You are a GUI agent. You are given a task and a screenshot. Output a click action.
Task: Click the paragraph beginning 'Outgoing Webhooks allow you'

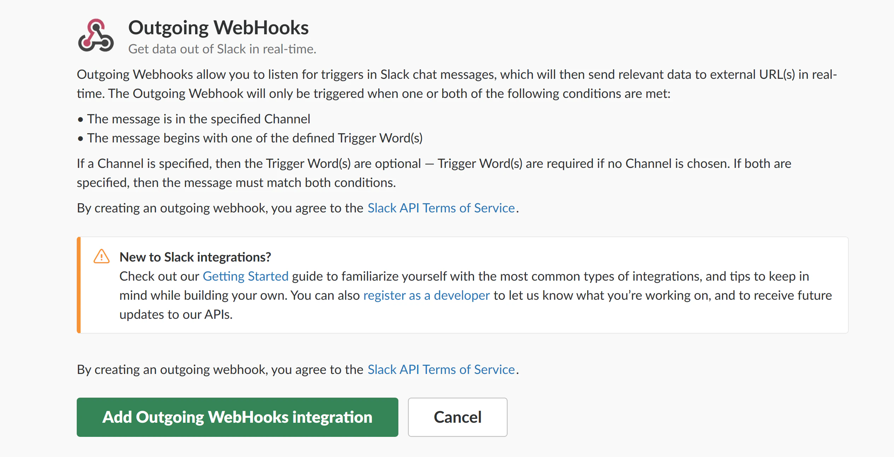click(x=457, y=84)
